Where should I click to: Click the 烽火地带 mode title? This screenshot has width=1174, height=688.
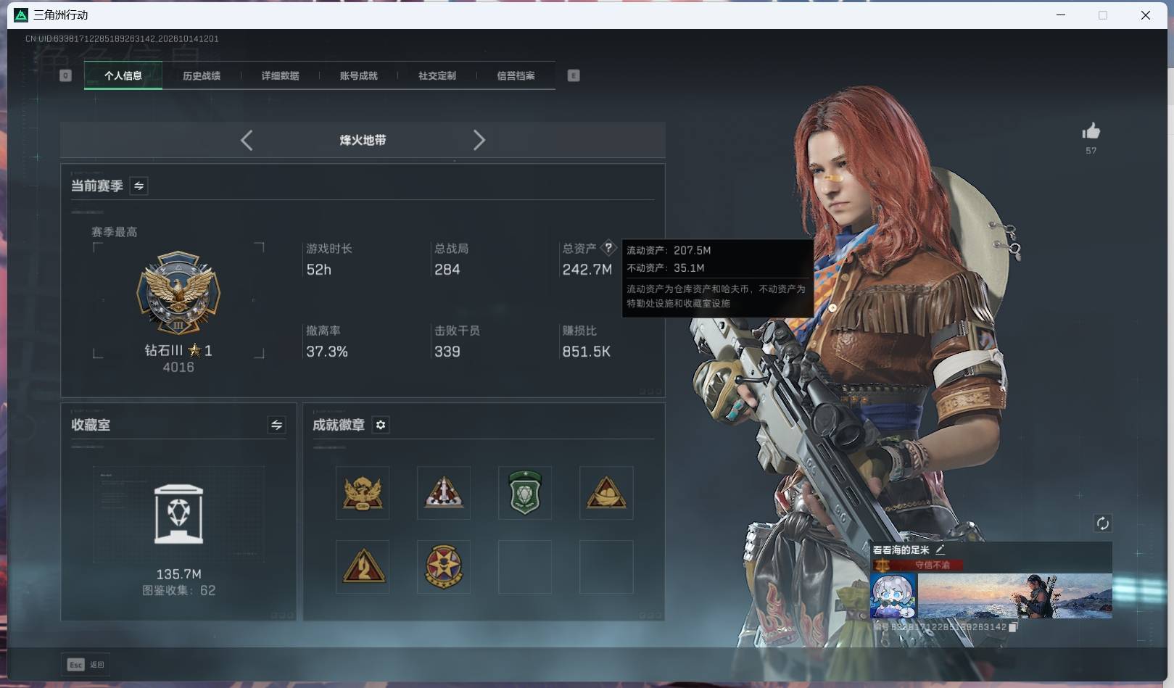363,140
